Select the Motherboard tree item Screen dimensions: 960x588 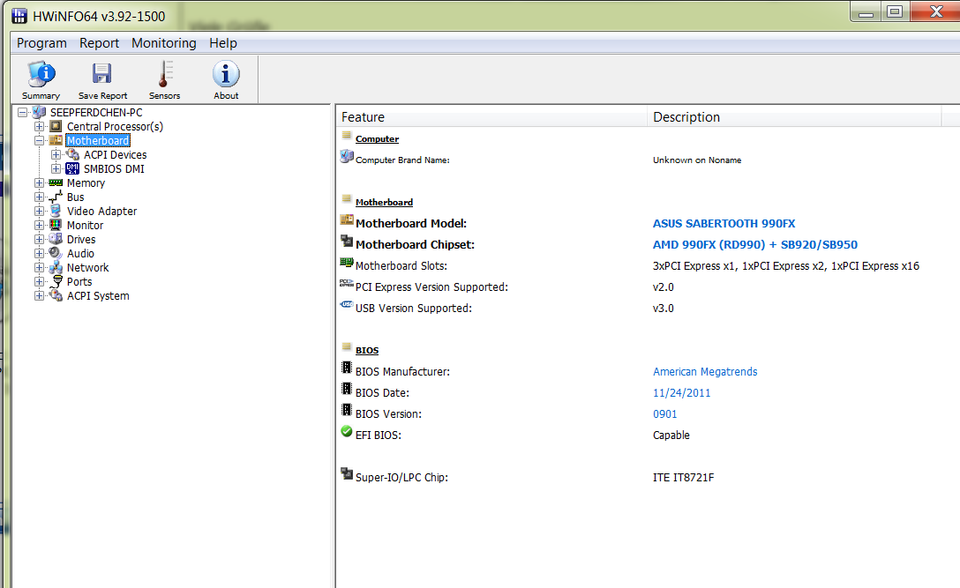point(98,141)
